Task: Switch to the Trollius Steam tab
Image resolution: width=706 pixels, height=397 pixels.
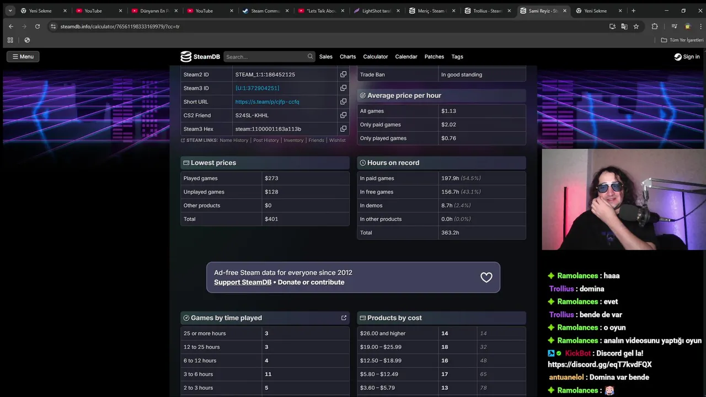Action: pyautogui.click(x=488, y=10)
